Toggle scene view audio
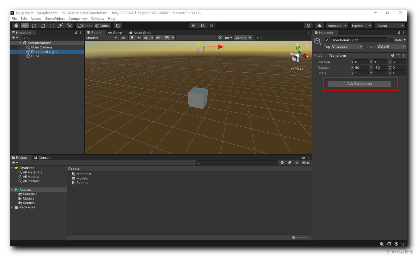 [x=139, y=38]
